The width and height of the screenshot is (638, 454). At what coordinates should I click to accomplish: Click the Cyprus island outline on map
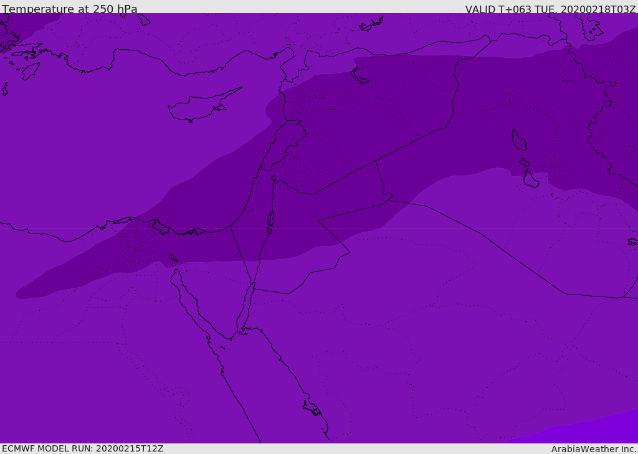tap(204, 105)
